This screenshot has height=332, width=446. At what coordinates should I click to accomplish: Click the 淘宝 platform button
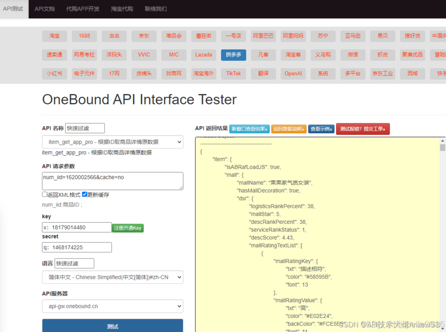click(54, 36)
